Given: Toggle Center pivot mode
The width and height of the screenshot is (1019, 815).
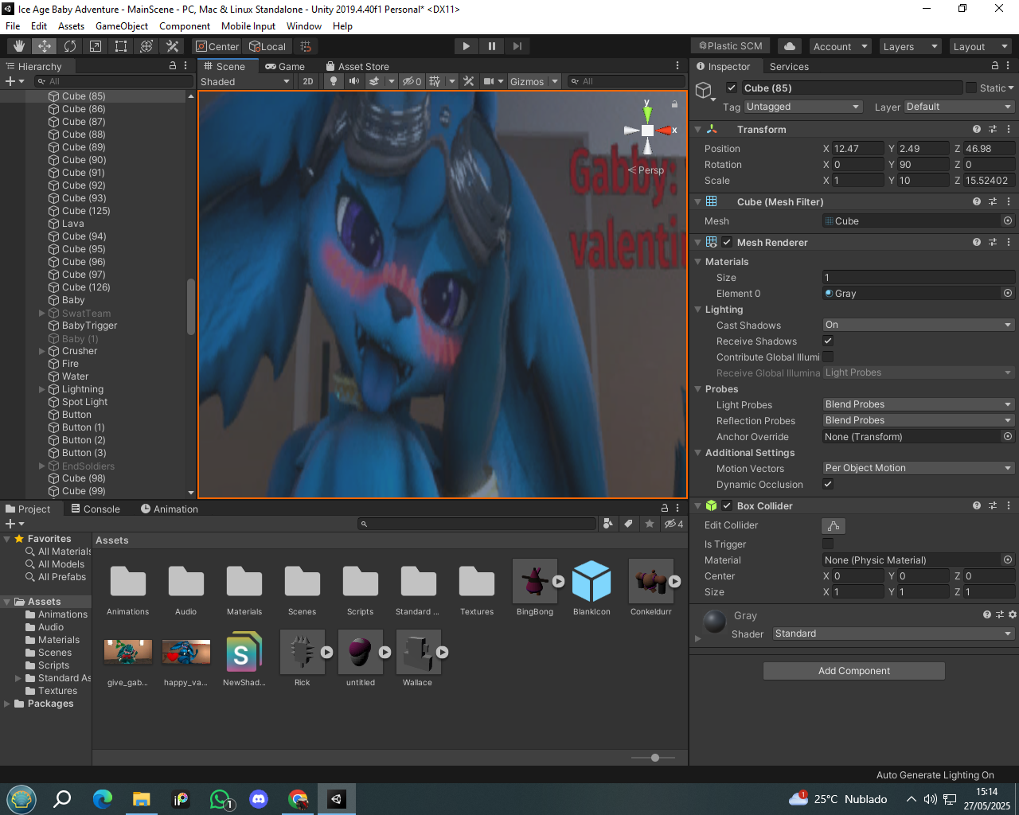Looking at the screenshot, I should pyautogui.click(x=217, y=46).
